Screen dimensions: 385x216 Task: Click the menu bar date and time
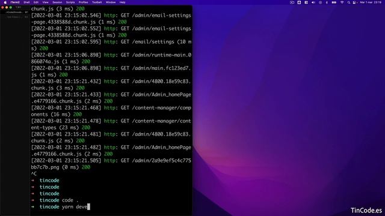(x=371, y=2)
